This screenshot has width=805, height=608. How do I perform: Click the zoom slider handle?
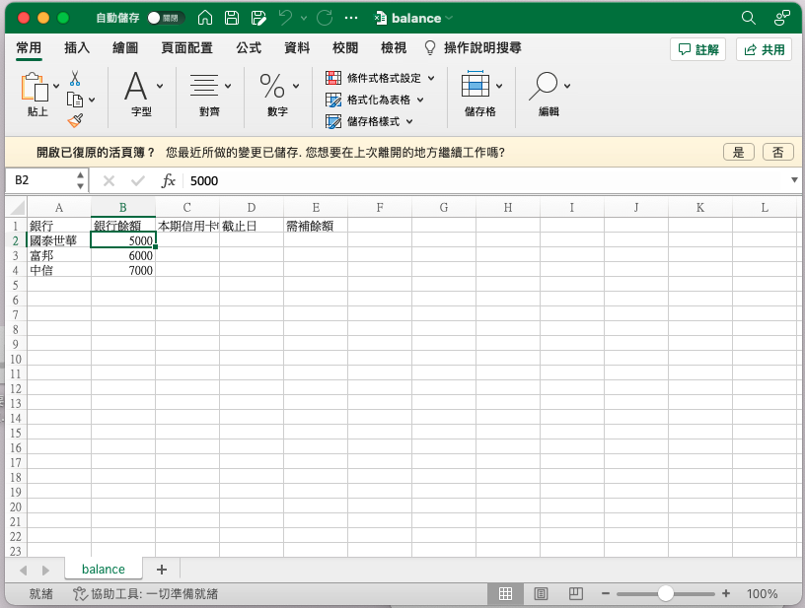pos(666,594)
